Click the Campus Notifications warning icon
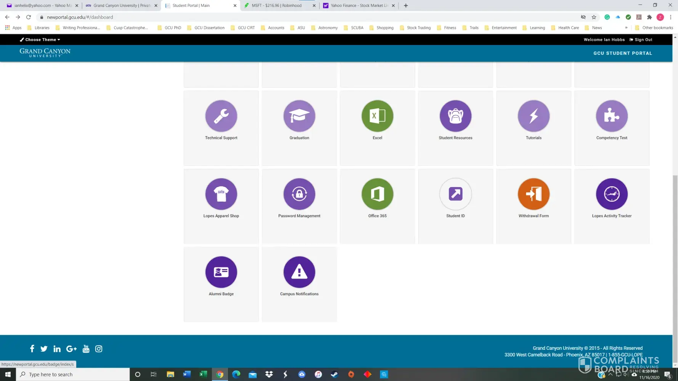 tap(299, 272)
